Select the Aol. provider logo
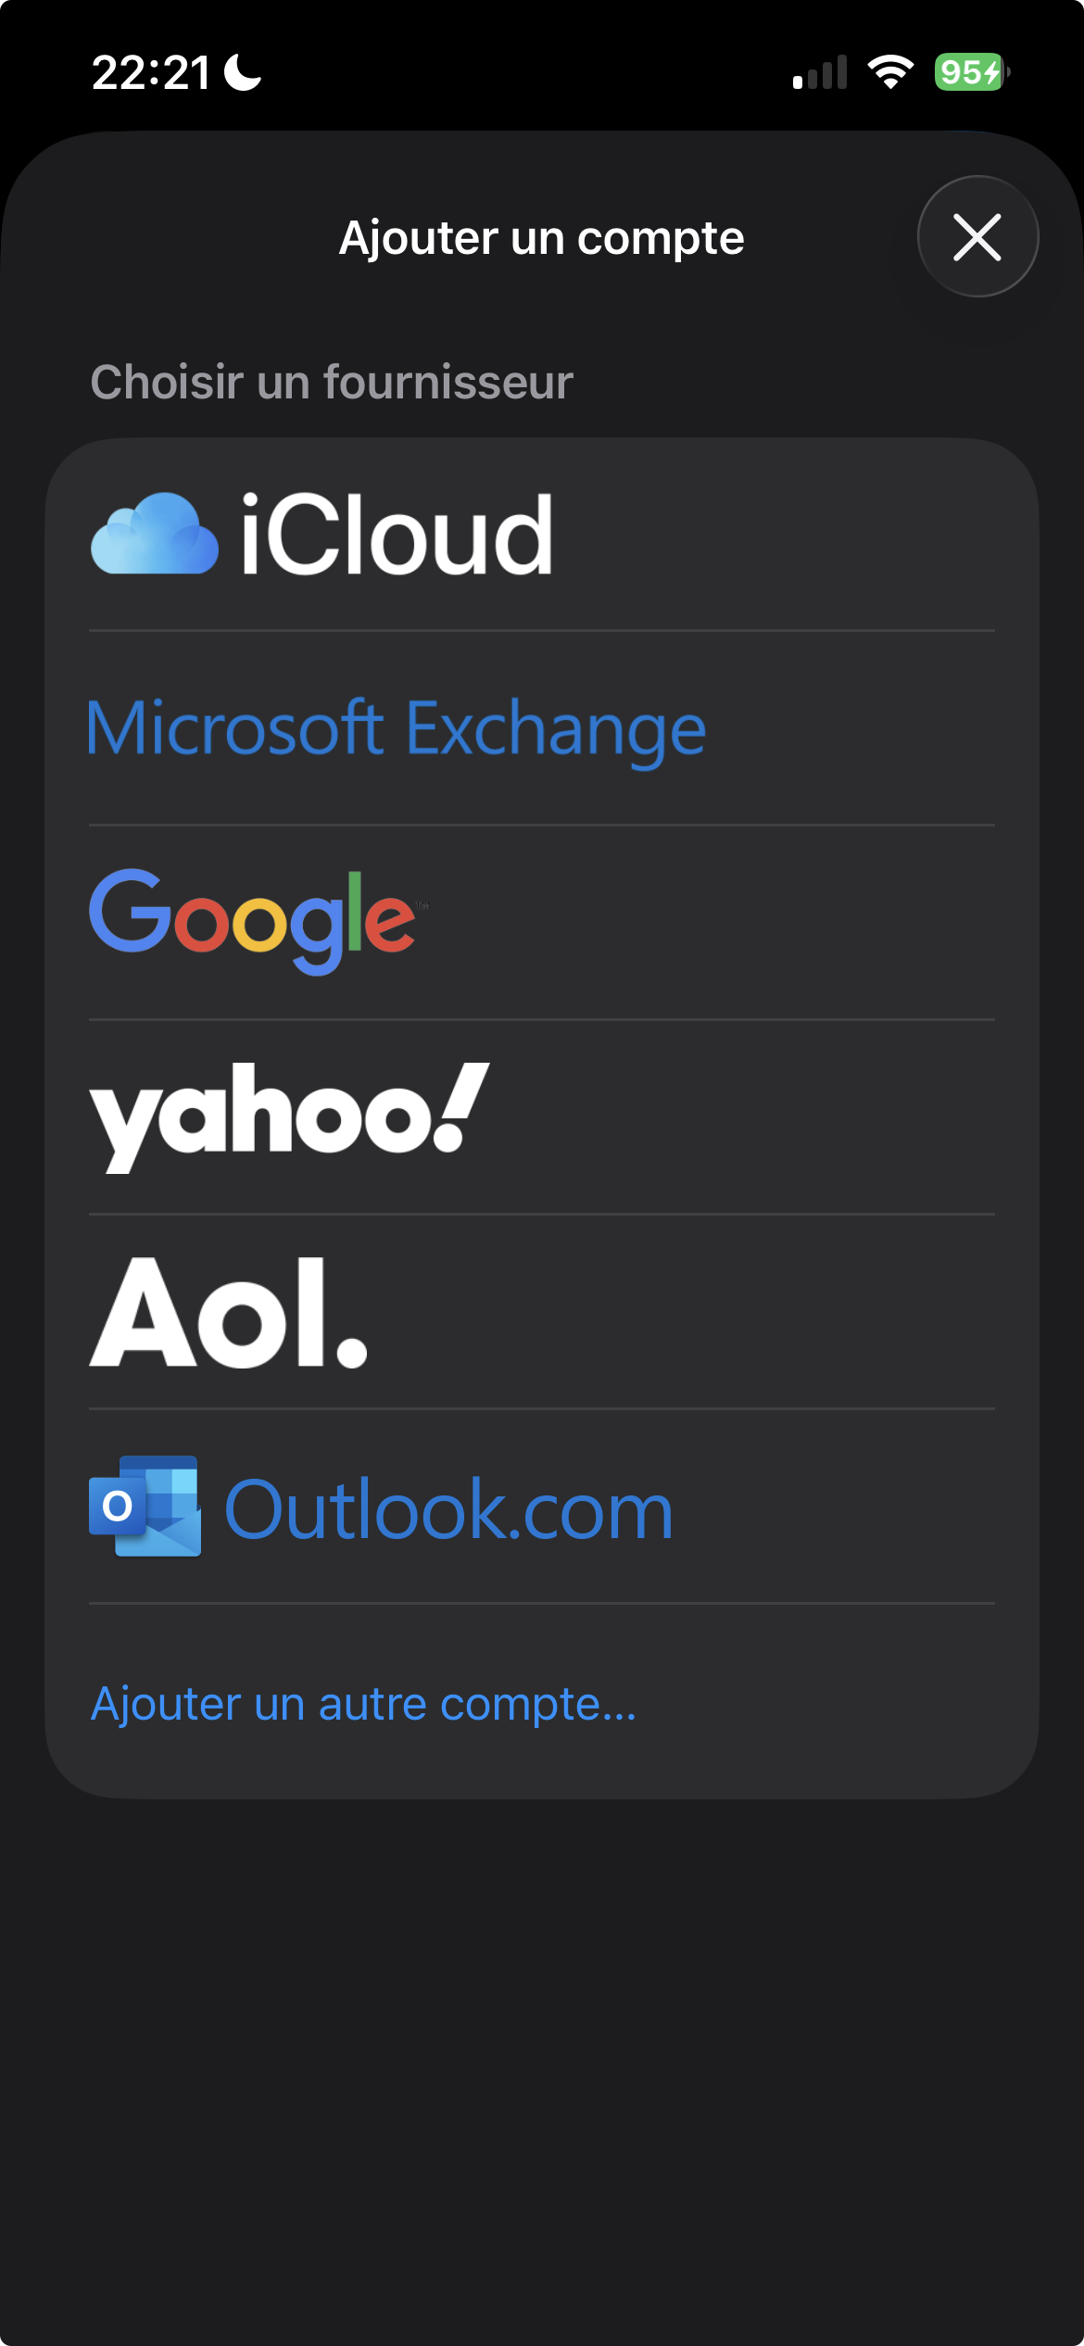 coord(227,1316)
